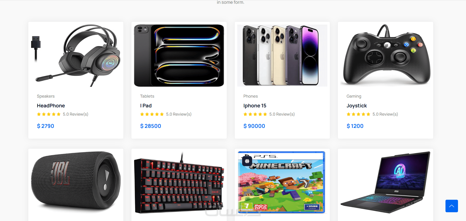Click the Tablets category label
Screen dimensions: 466x221
(147, 96)
